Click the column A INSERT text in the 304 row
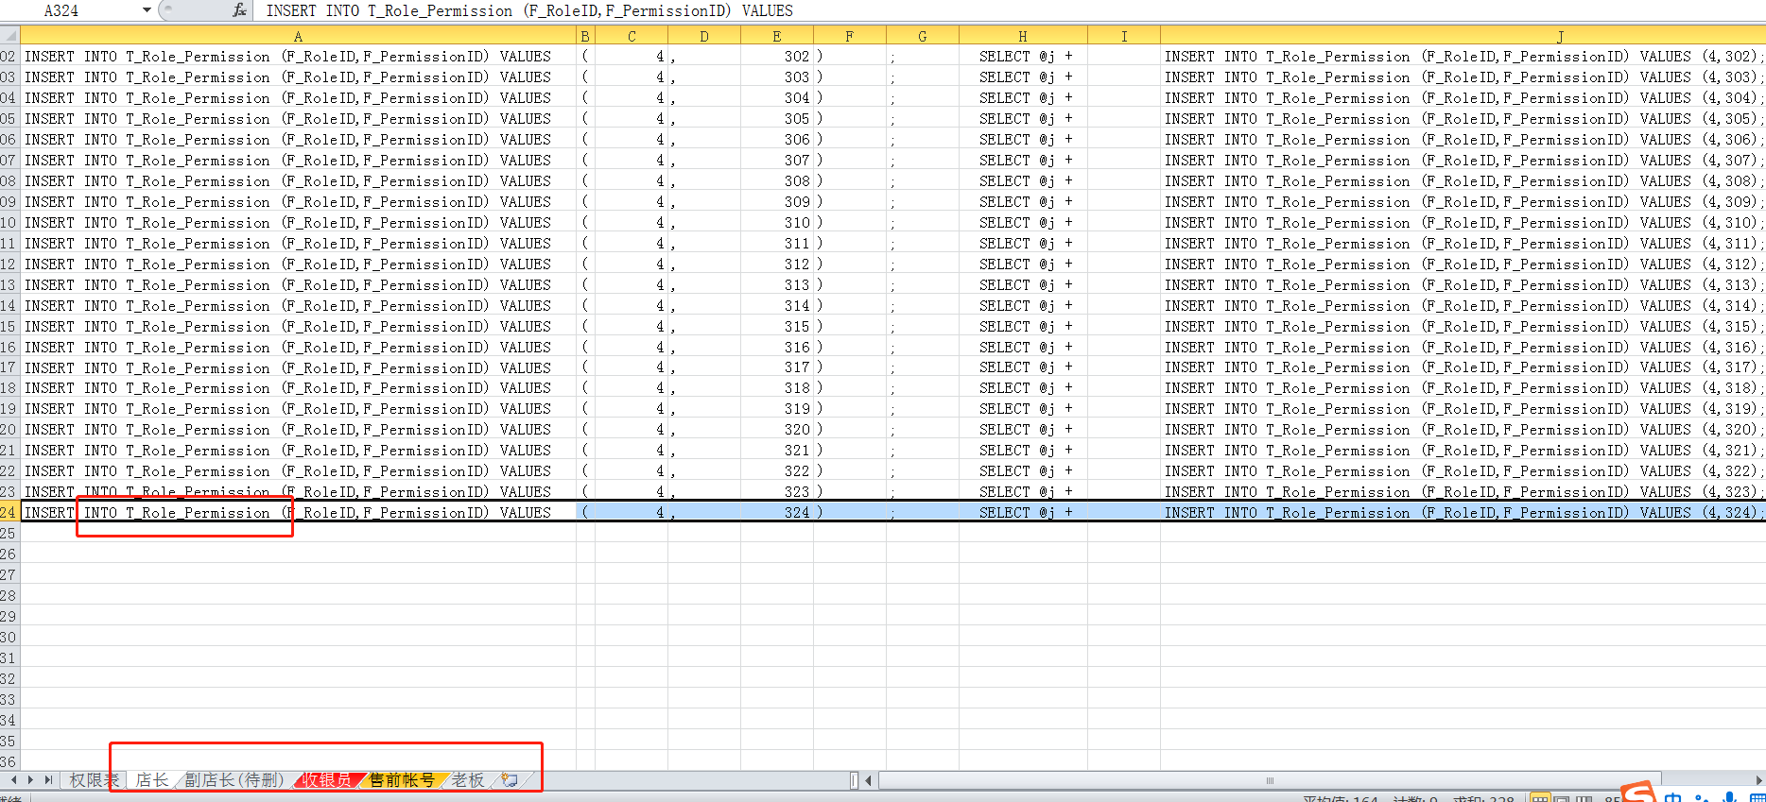 [298, 98]
